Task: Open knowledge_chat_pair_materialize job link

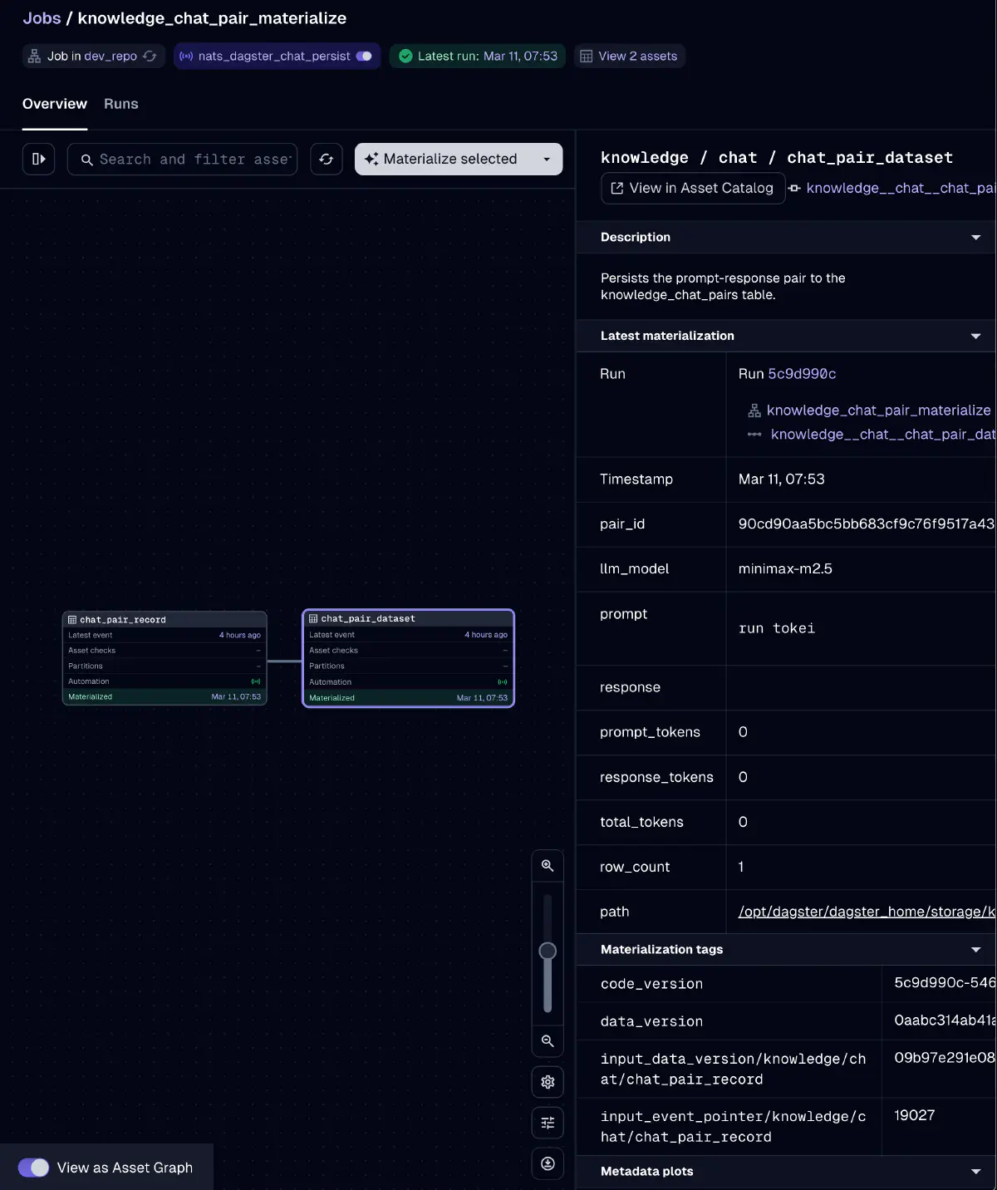Action: coord(878,411)
